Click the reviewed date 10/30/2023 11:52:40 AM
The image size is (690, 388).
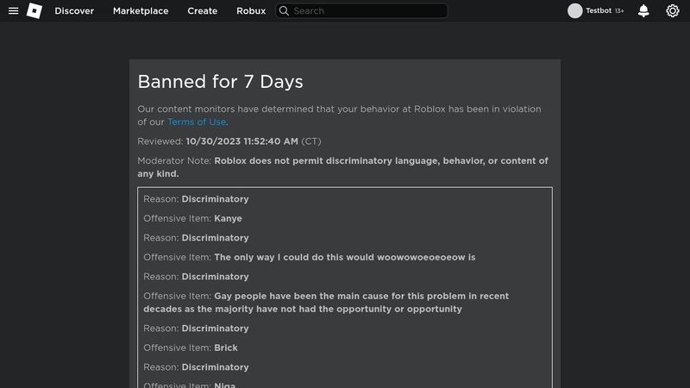pyautogui.click(x=242, y=141)
